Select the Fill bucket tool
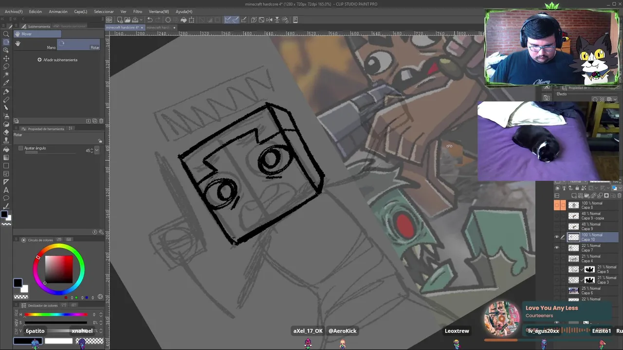 6,149
